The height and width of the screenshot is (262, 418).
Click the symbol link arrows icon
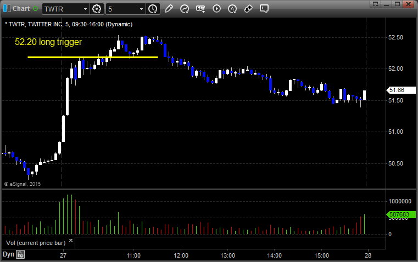click(248, 9)
